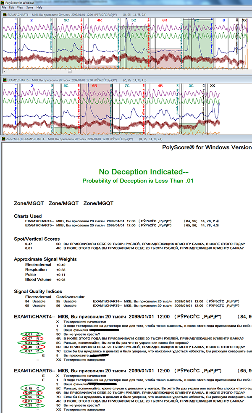
Task: Click the Electrodermal quality value '84 Useable'
Action: (x=35, y=301)
